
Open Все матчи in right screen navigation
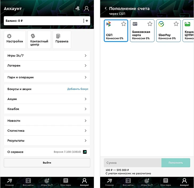(128, 182)
